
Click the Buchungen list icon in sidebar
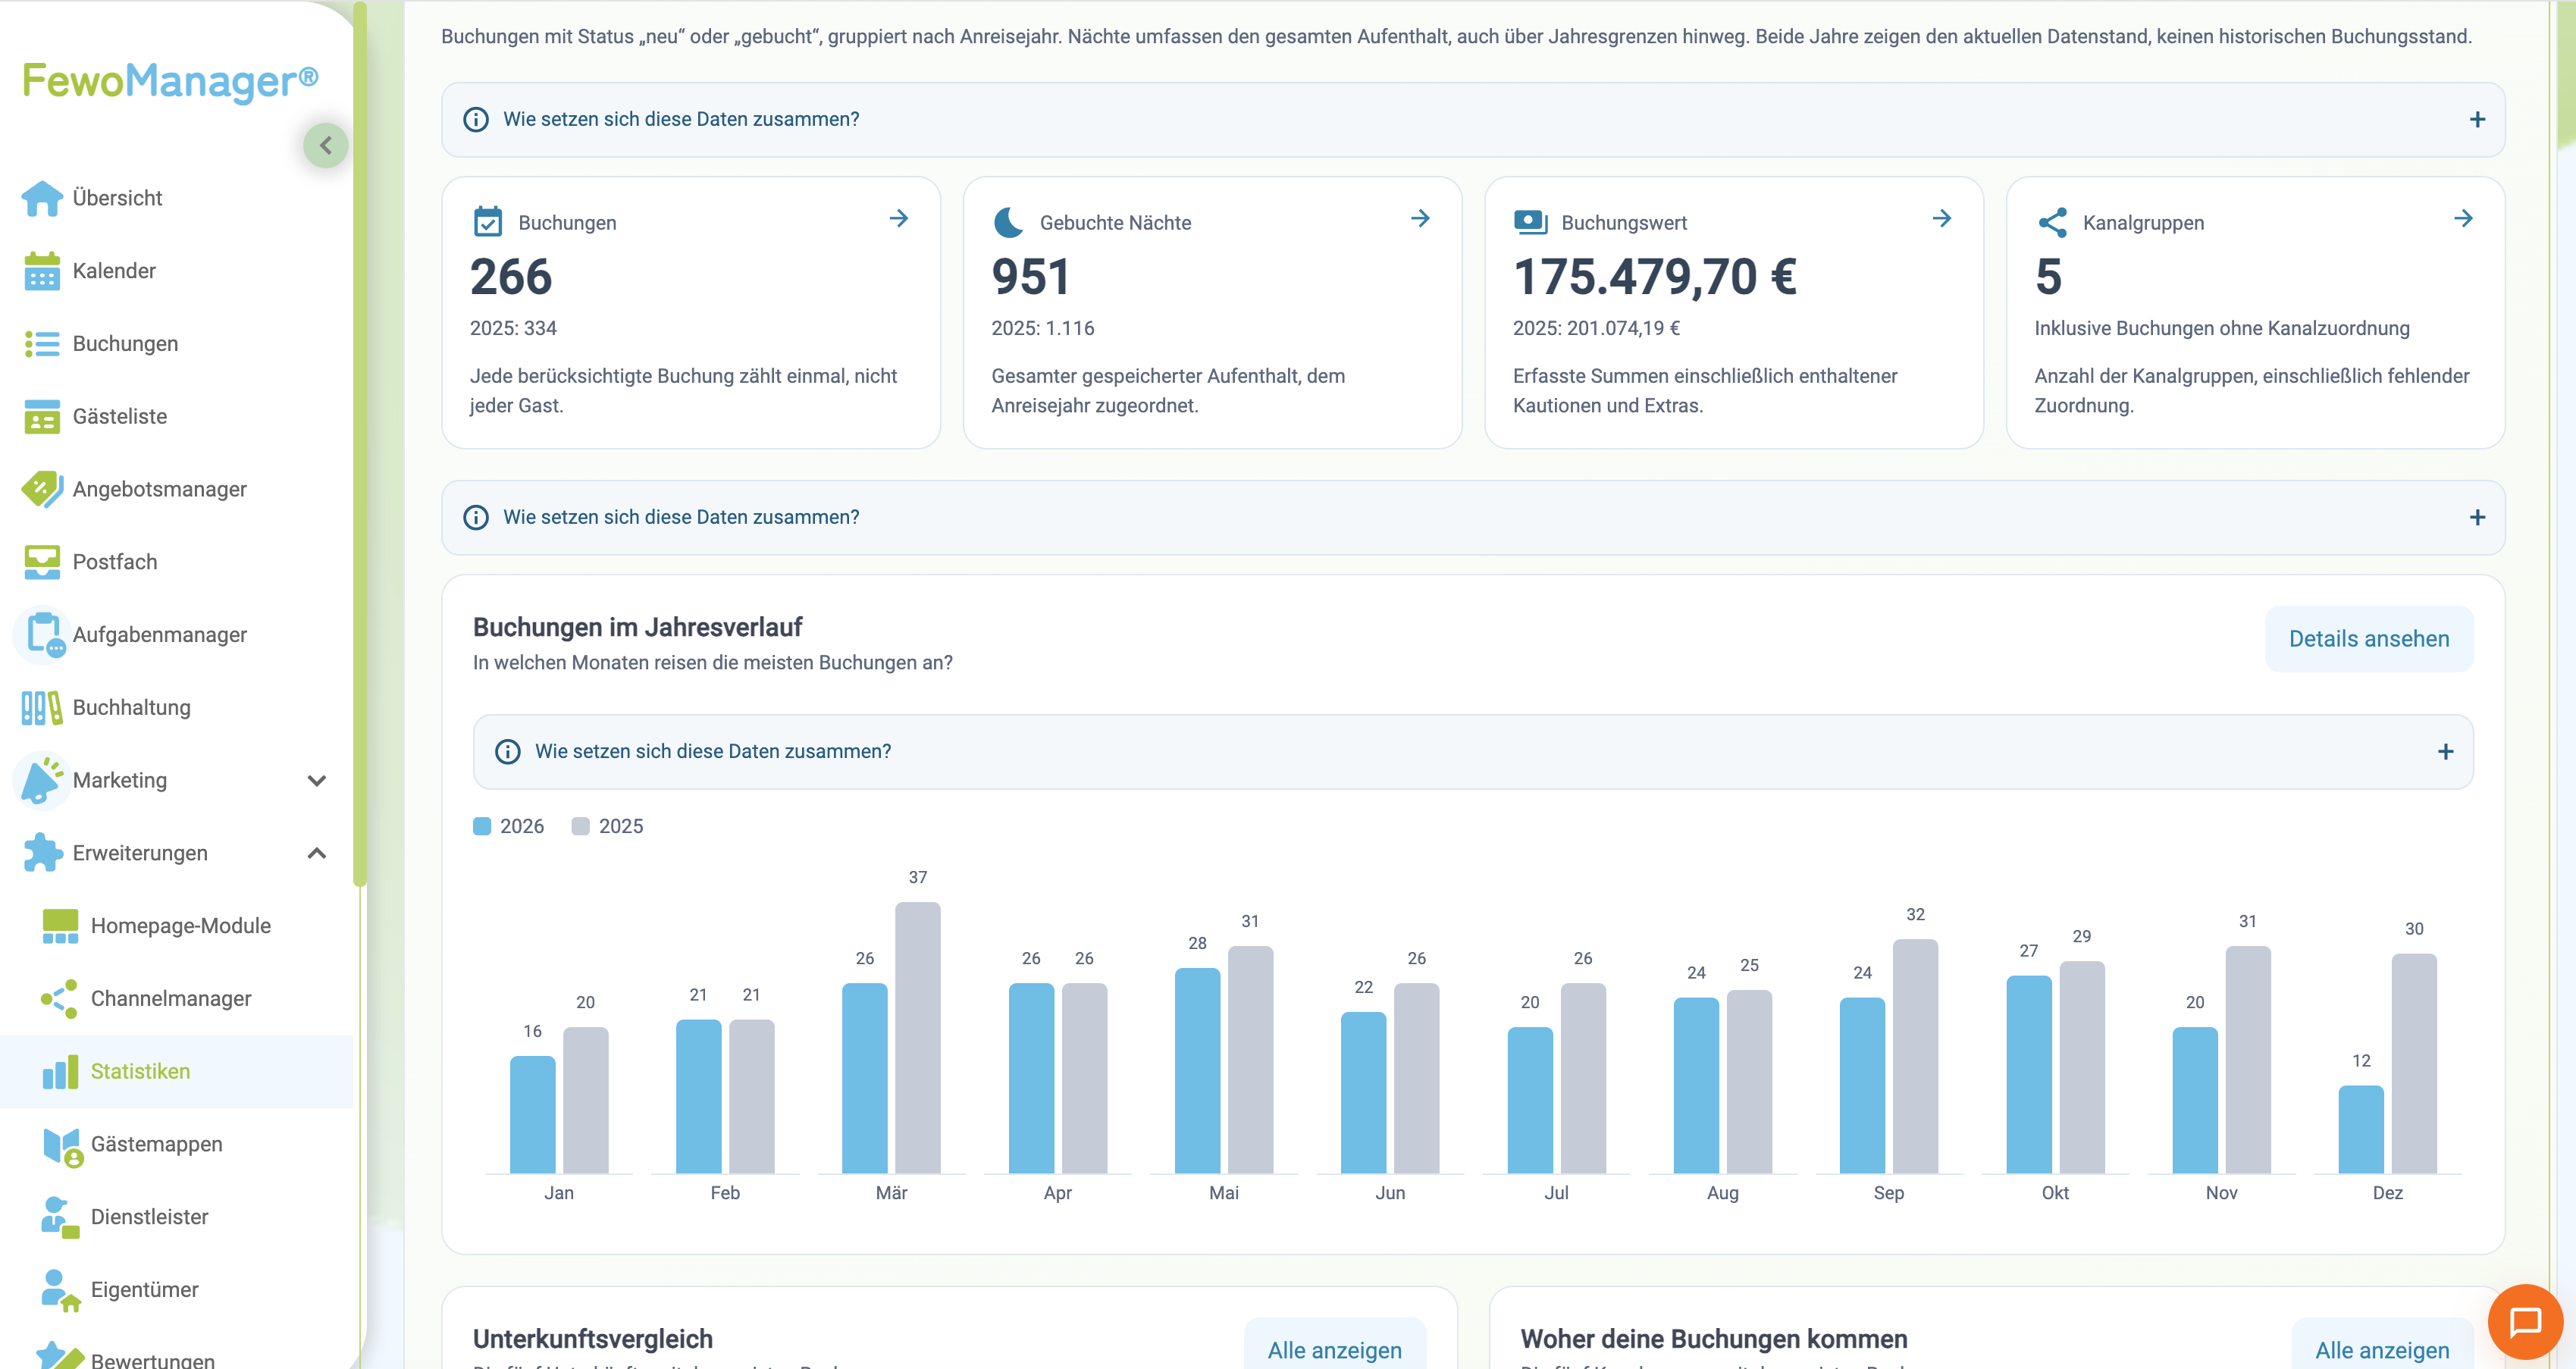coord(42,344)
